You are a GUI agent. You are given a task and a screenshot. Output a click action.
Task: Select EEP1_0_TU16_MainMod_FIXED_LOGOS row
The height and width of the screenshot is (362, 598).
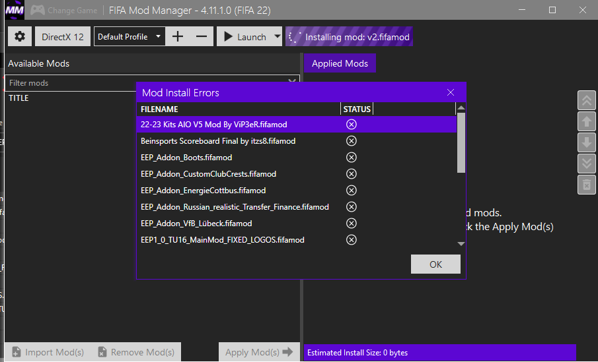pyautogui.click(x=297, y=240)
